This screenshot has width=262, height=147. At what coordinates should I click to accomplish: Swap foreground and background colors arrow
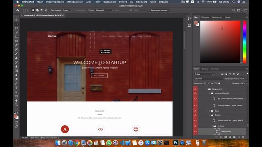[x=18, y=113]
